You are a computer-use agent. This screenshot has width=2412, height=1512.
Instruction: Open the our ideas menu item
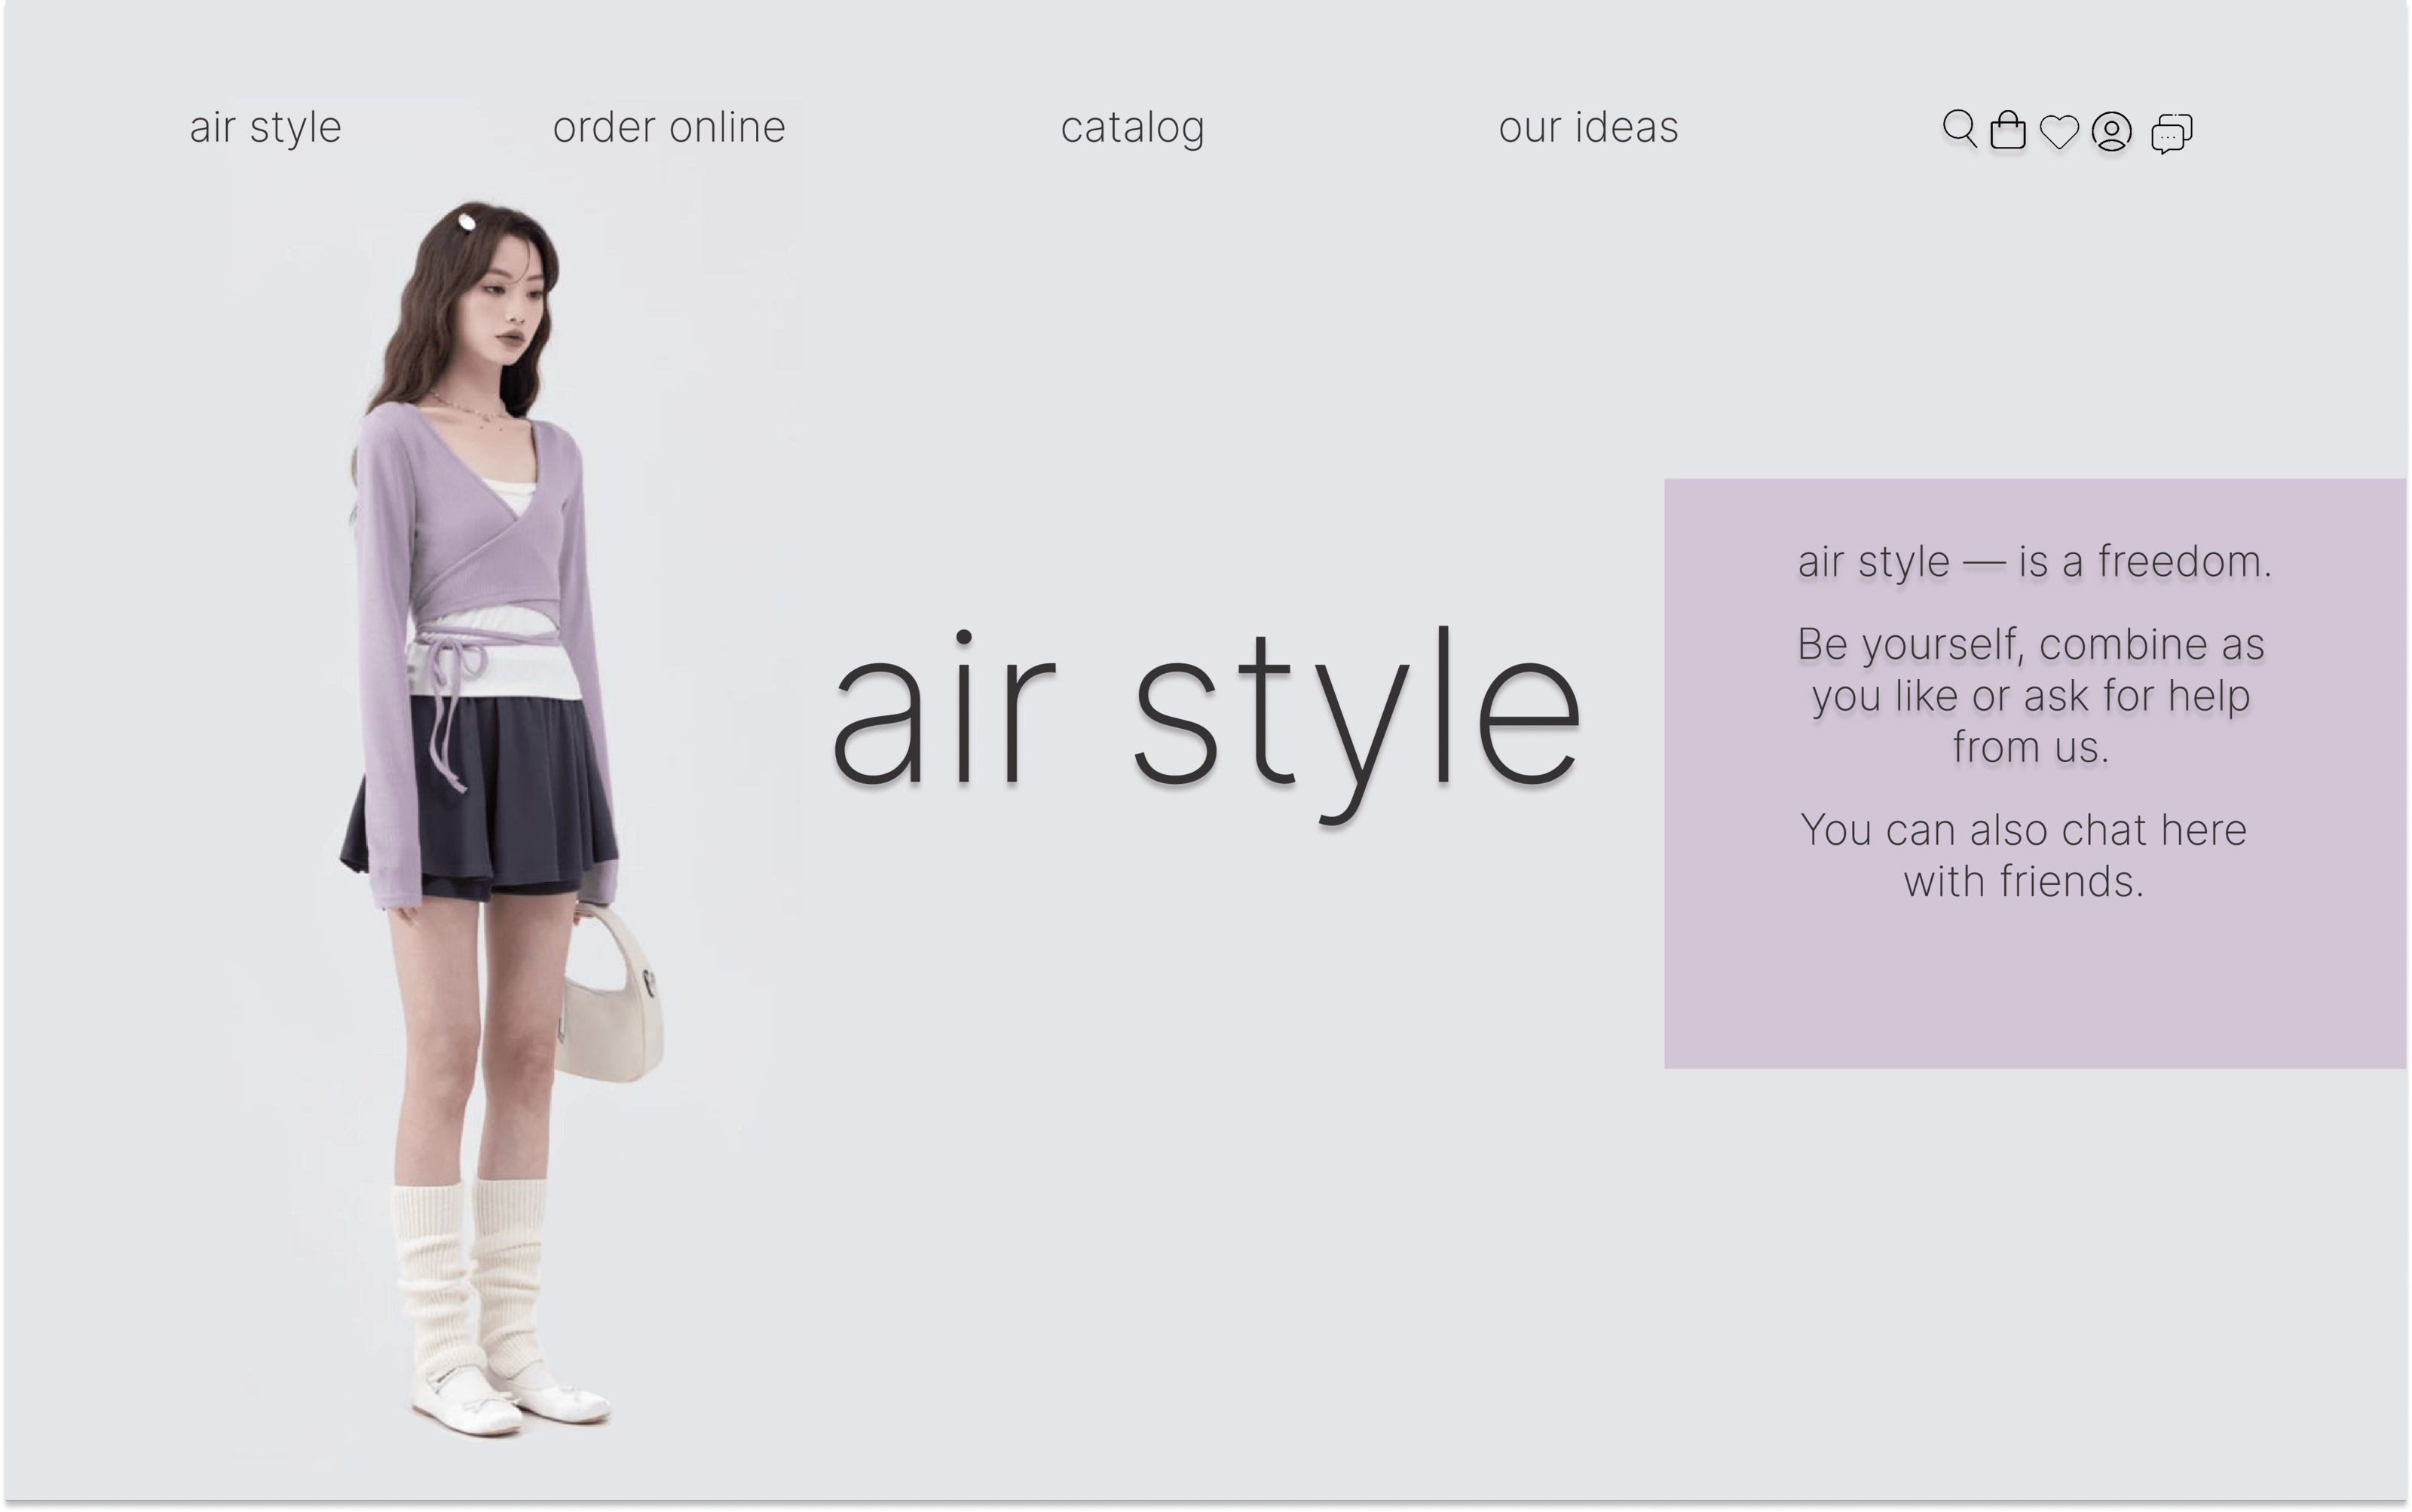pyautogui.click(x=1587, y=128)
